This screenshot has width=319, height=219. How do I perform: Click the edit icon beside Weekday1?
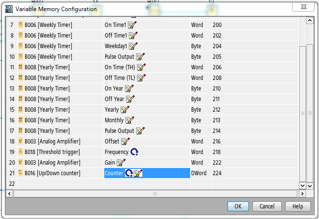pos(133,46)
